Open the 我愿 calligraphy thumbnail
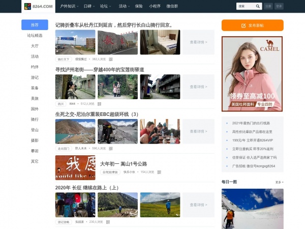 (x=75, y=167)
